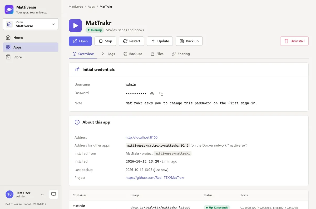
Task: Restart the MatTrakr app
Action: 131,41
